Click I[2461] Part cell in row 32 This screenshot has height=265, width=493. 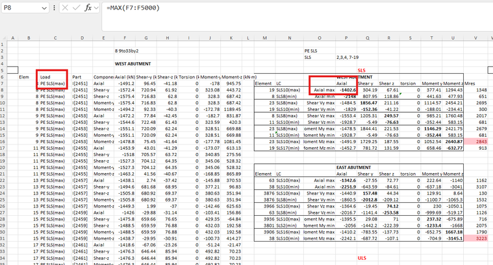click(x=80, y=246)
